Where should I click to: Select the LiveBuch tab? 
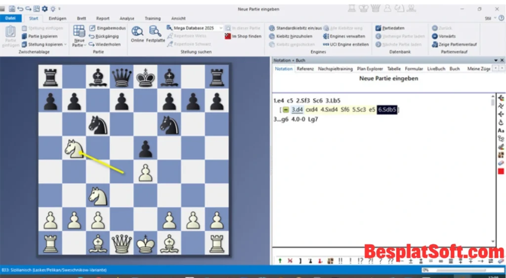tap(436, 69)
